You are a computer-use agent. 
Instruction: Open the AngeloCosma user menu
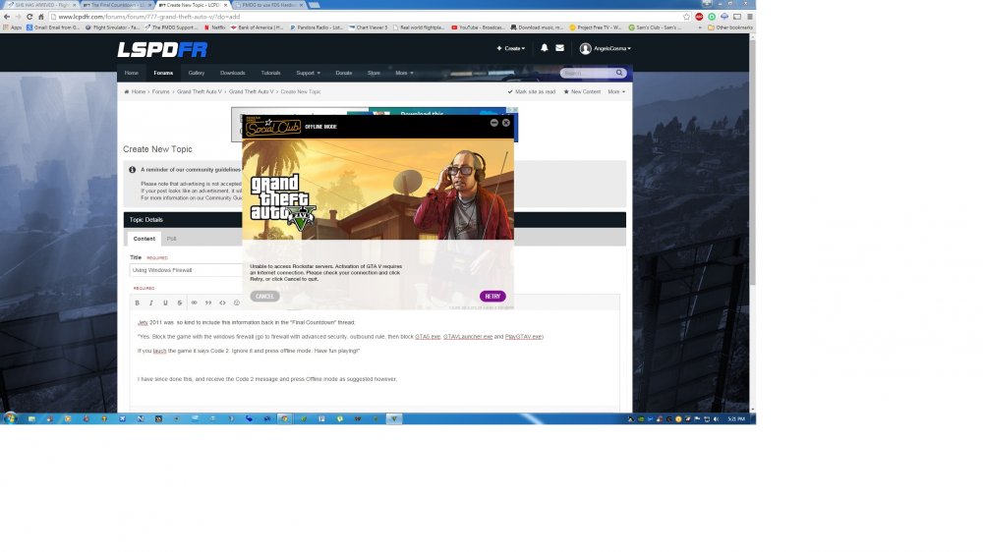pos(605,48)
